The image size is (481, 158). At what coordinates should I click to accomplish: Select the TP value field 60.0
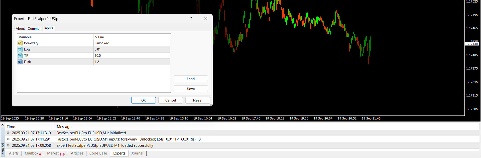(x=132, y=55)
